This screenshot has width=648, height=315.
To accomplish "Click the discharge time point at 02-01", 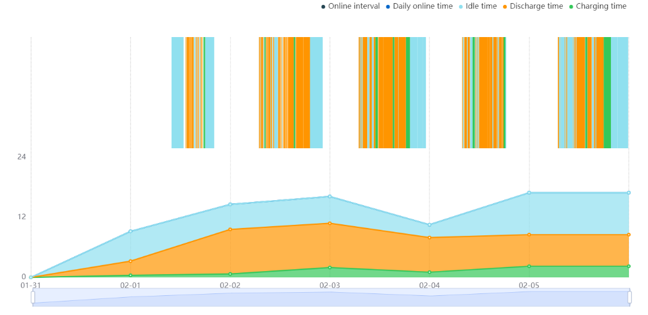I will [x=131, y=261].
